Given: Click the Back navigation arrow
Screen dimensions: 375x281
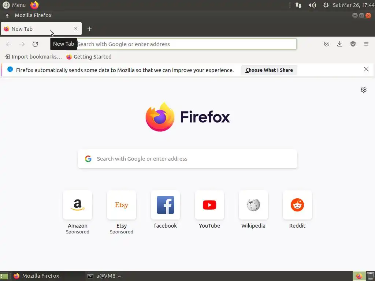Looking at the screenshot, I should click(9, 44).
